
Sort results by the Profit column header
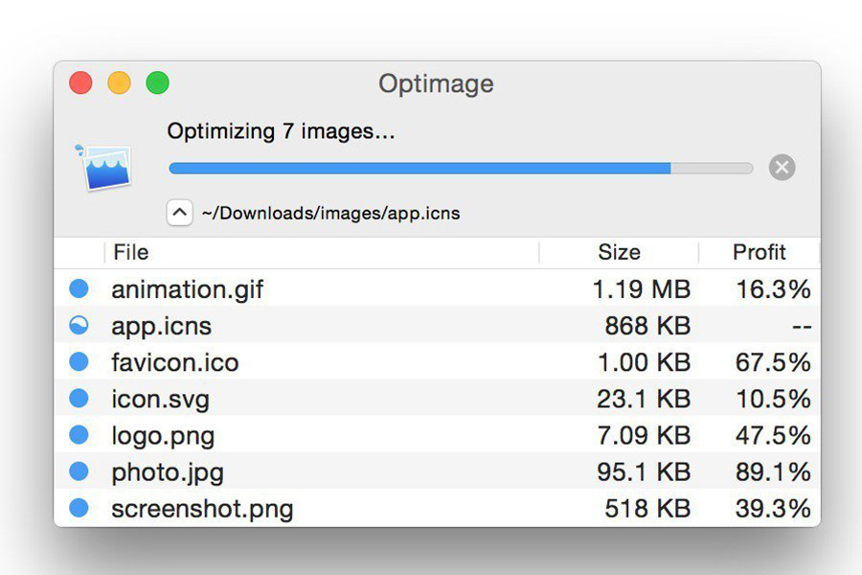(760, 252)
